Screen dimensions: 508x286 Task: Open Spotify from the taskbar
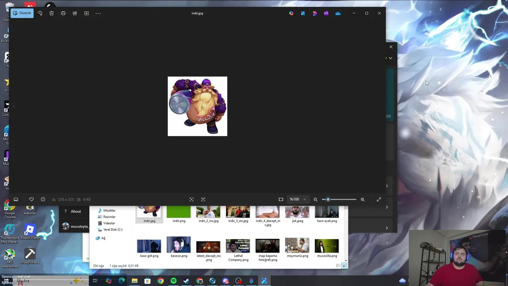click(173, 281)
